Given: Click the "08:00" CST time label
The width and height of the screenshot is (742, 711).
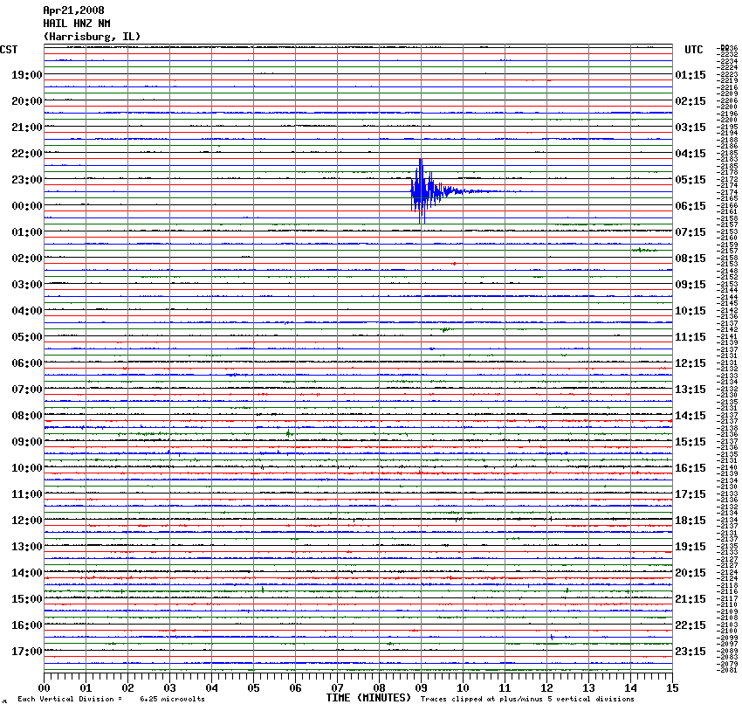Looking at the screenshot, I should point(27,416).
